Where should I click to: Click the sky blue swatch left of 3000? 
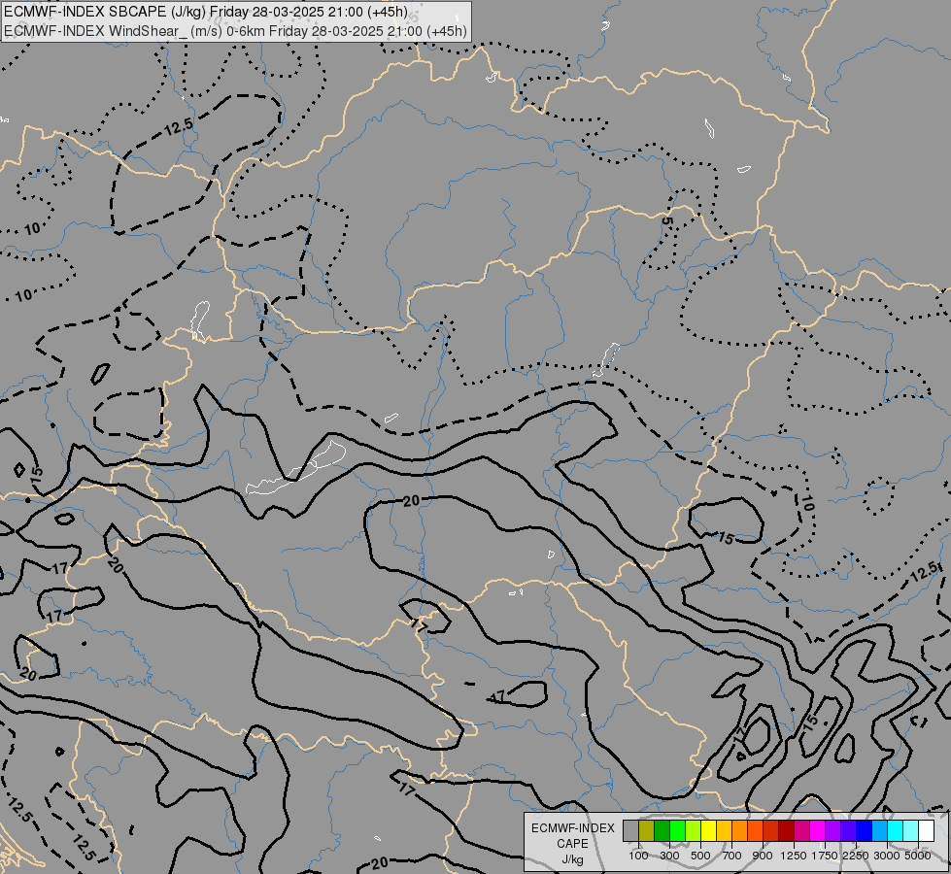[x=880, y=831]
